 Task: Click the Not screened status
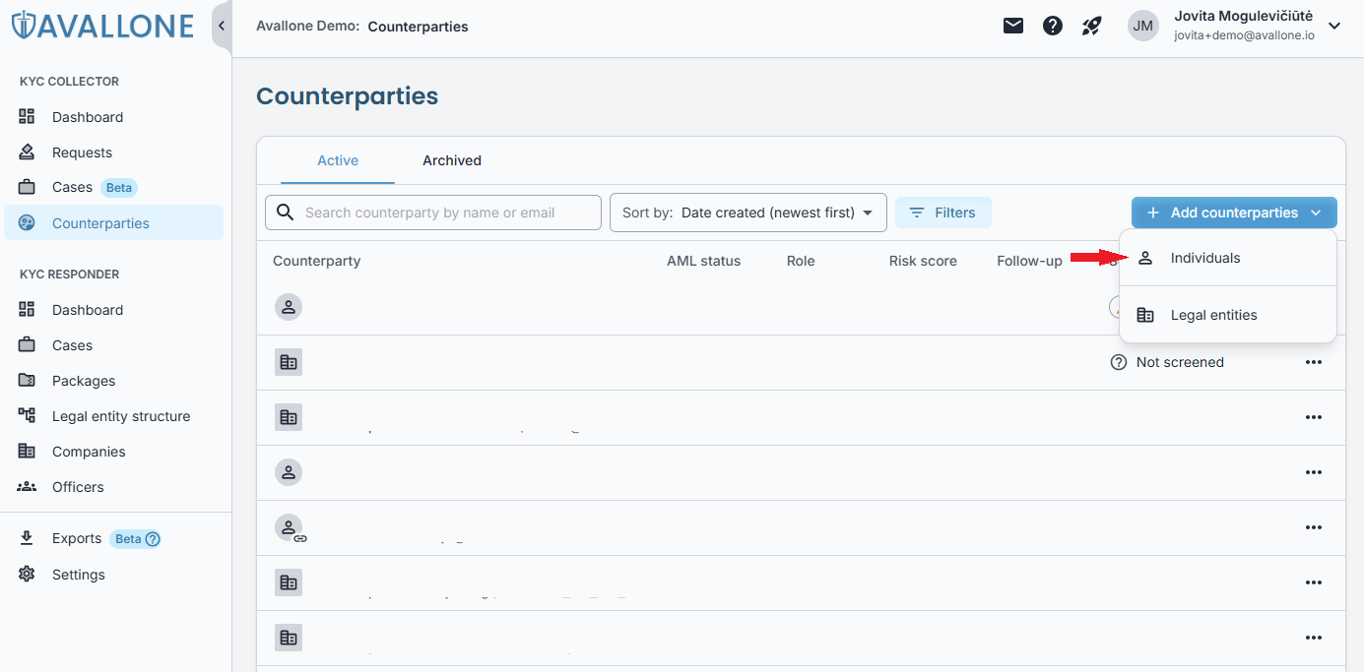[1167, 362]
